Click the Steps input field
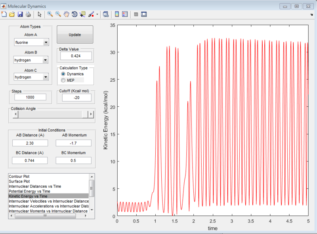317x234 pixels. click(x=30, y=97)
